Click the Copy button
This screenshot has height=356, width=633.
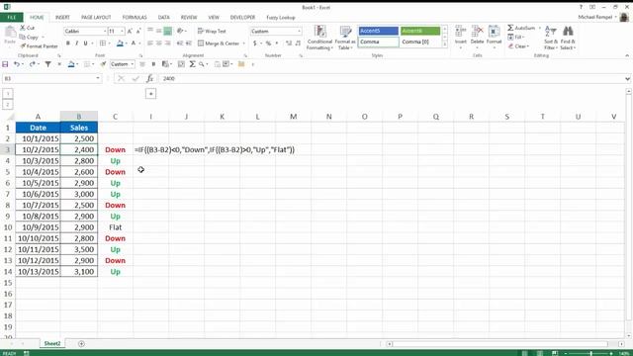(29, 38)
